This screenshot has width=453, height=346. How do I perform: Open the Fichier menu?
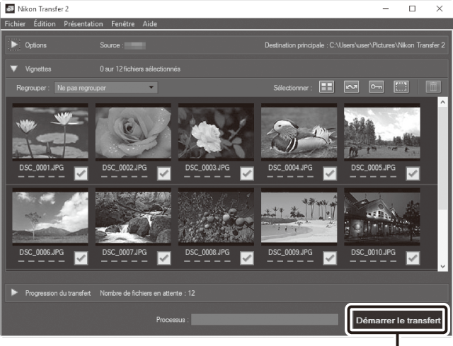coord(15,23)
